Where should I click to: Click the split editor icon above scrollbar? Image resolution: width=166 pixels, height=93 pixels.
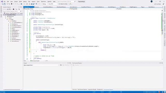click(x=162, y=11)
